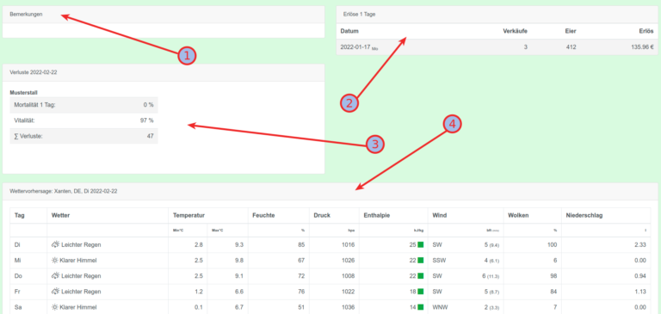
Task: Select the Erlöse 1 Tage panel header
Action: click(497, 15)
